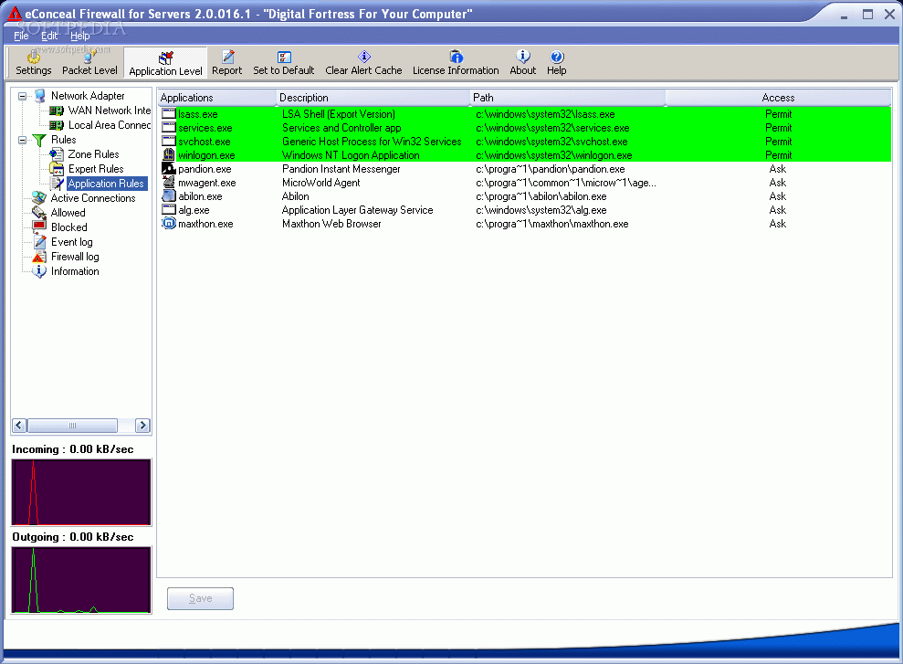The height and width of the screenshot is (664, 903).
Task: Click the Firewall log warning icon
Action: point(39,257)
